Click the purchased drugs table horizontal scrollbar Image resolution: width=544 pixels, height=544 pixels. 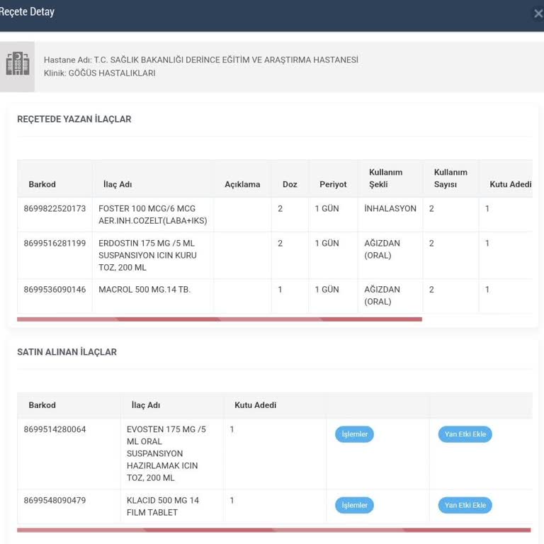pyautogui.click(x=273, y=530)
